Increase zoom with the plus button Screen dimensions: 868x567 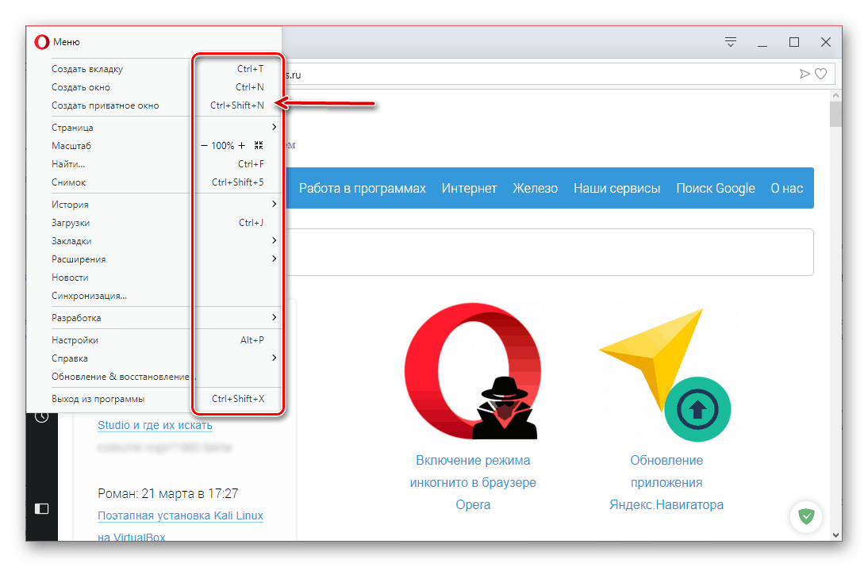[242, 146]
